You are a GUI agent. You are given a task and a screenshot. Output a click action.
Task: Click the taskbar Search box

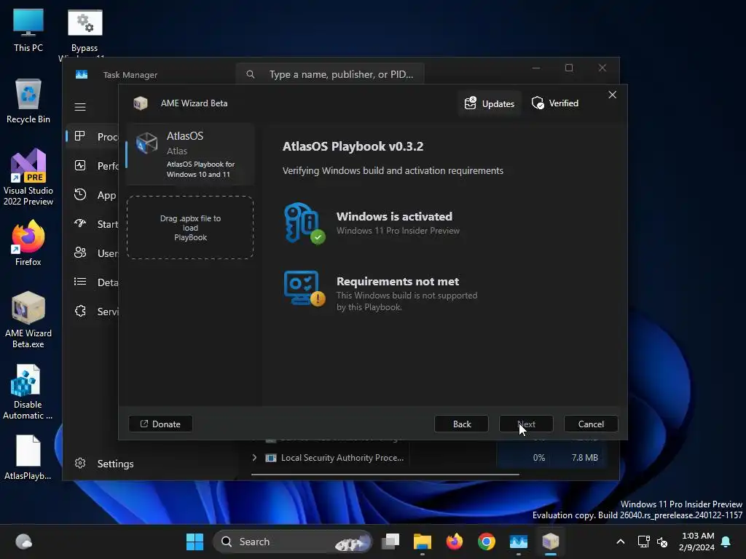[x=293, y=542]
